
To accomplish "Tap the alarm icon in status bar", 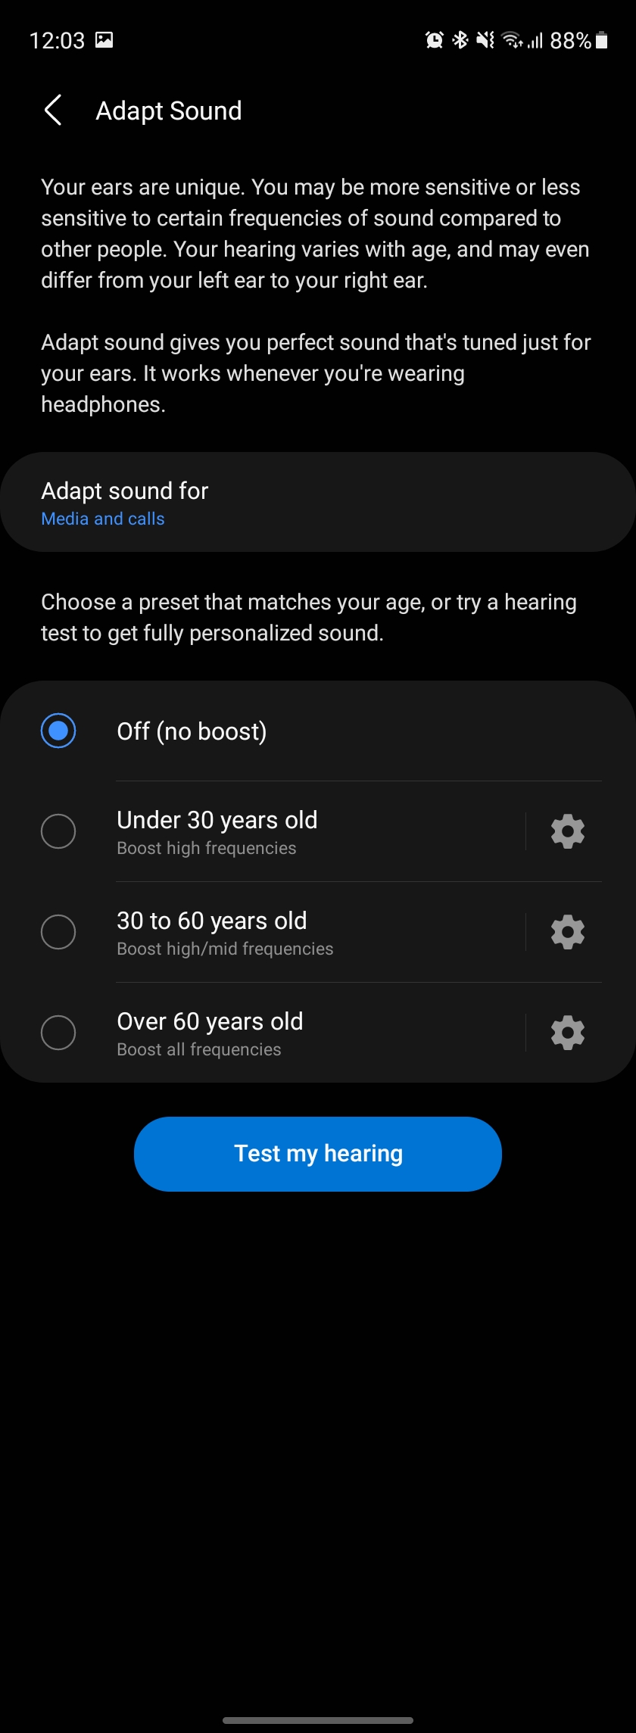I will coord(434,40).
